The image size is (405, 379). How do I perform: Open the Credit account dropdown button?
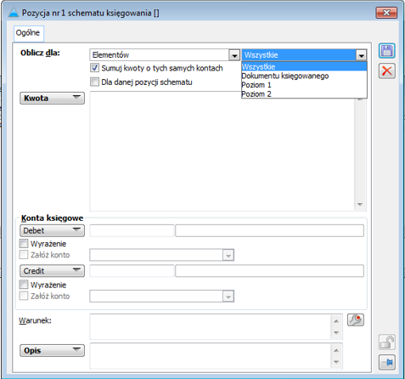pos(52,271)
